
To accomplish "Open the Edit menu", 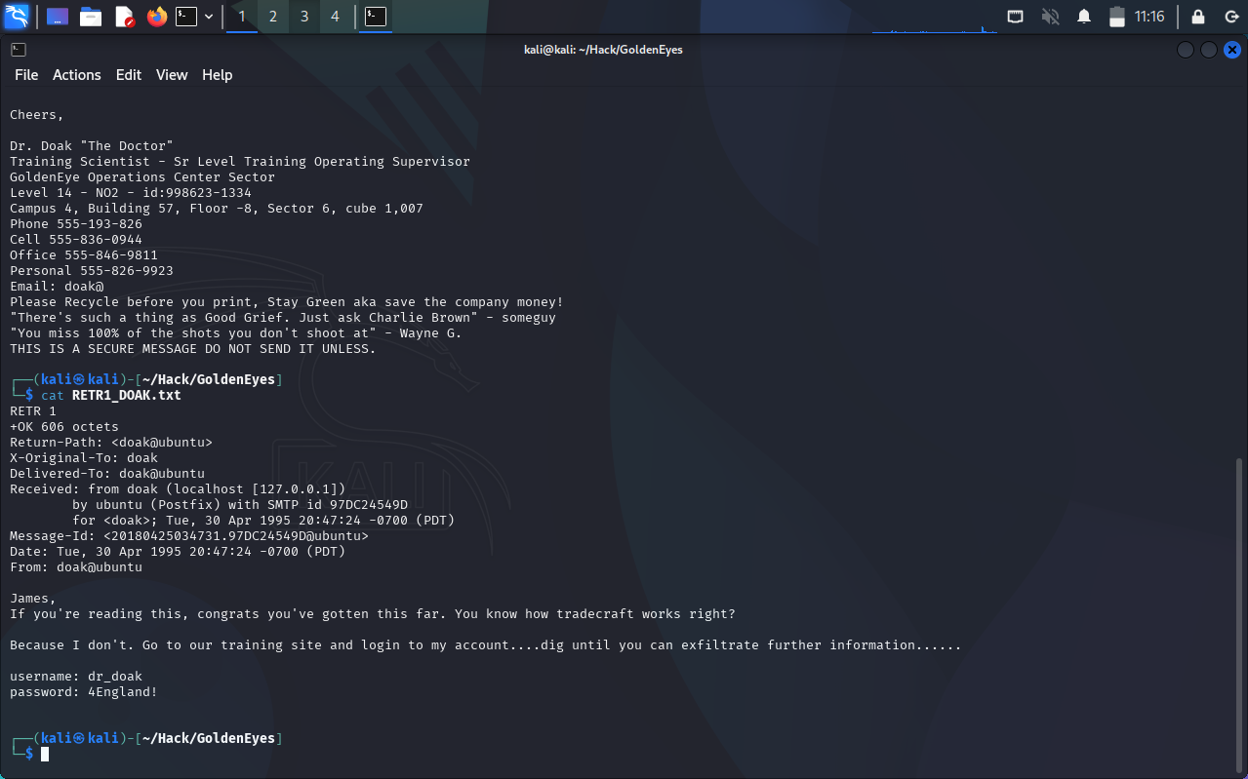I will click(x=129, y=75).
